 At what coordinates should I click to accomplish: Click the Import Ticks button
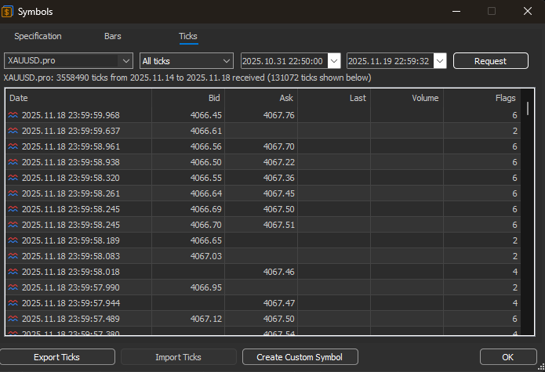(178, 357)
